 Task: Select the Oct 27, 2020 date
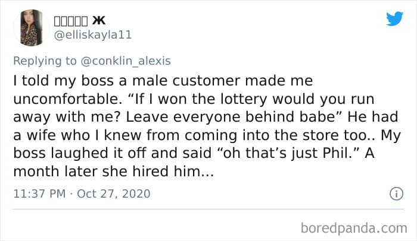[114, 194]
